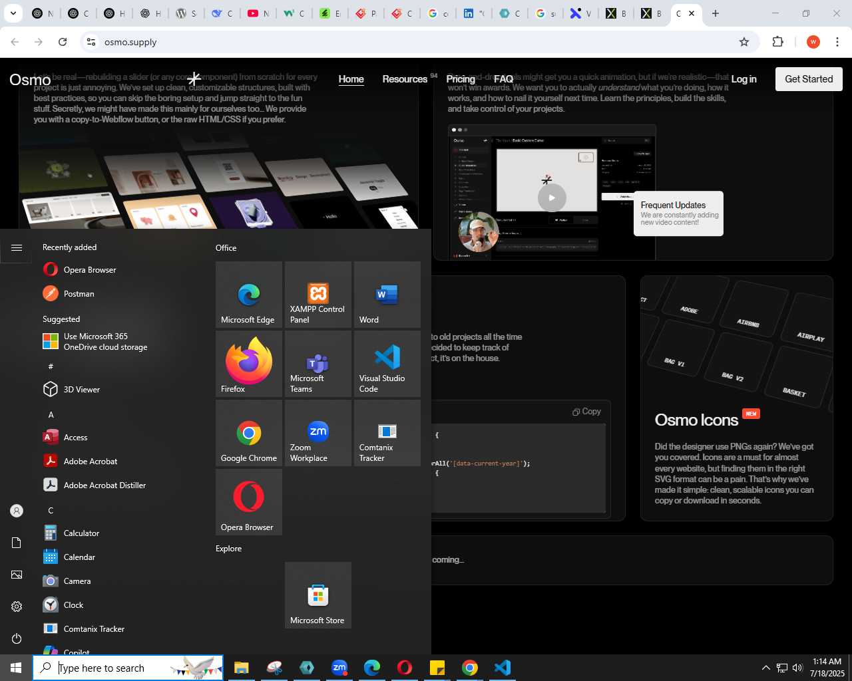Click the Windows Start button
The height and width of the screenshot is (681, 852).
(x=16, y=668)
